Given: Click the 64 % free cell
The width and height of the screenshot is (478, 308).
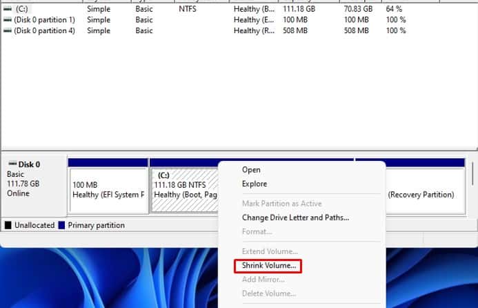Looking at the screenshot, I should click(394, 9).
